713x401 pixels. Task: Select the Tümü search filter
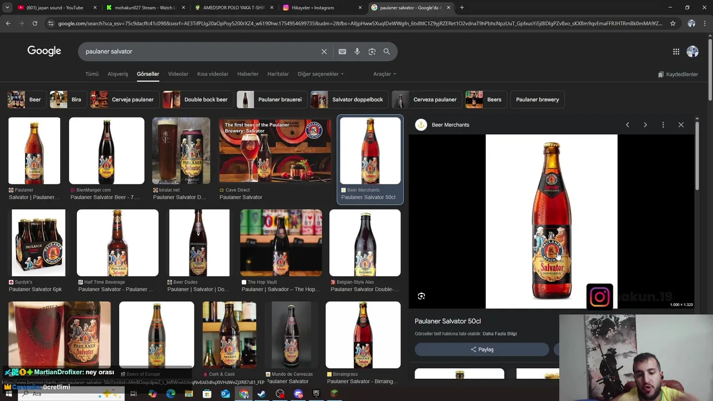click(92, 74)
